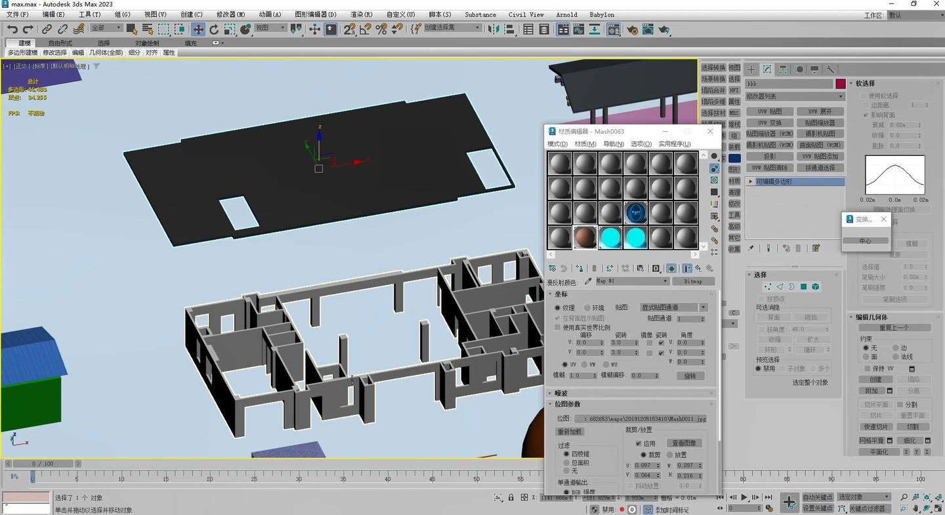Open the 渲染(R) menu
The height and width of the screenshot is (515, 945).
click(x=362, y=14)
